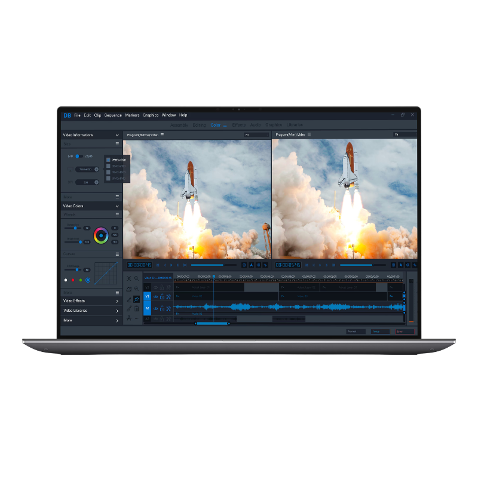Expand the Video Libraries section

coord(117,311)
